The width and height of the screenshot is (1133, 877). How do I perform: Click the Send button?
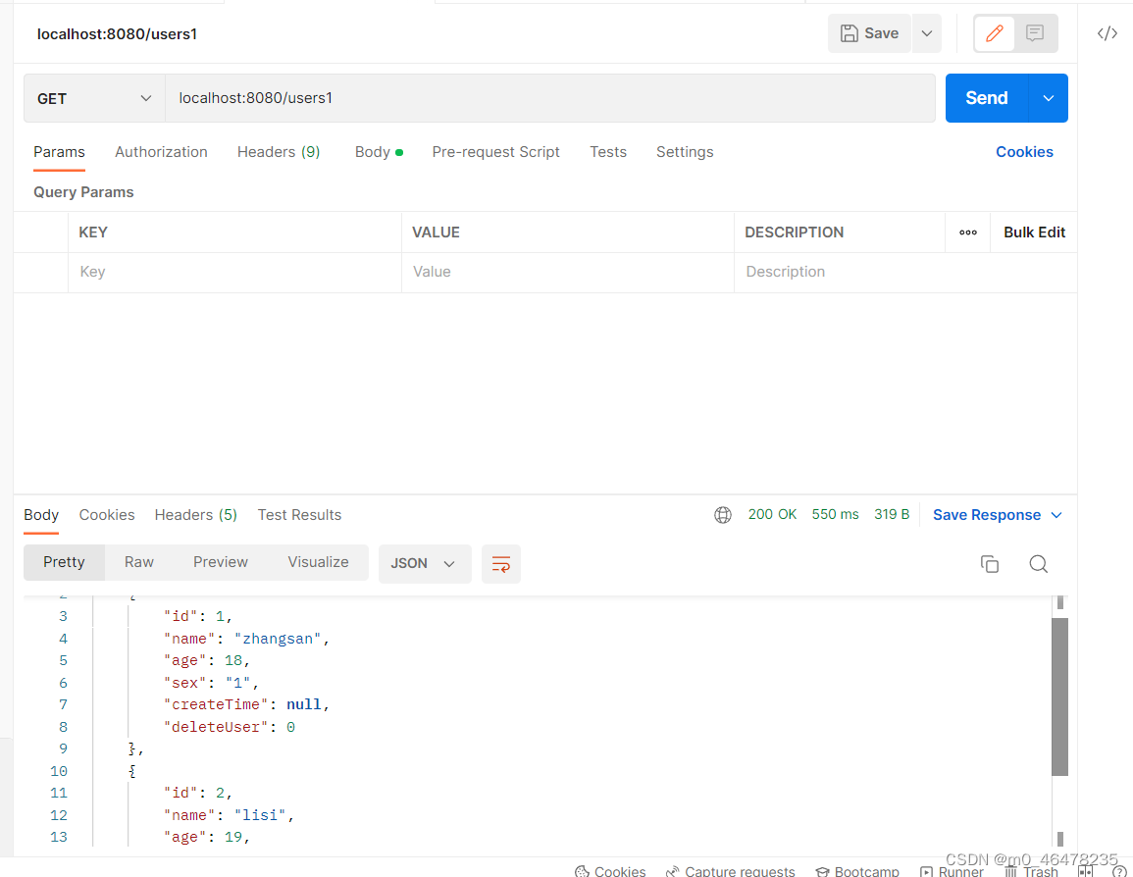(x=986, y=98)
